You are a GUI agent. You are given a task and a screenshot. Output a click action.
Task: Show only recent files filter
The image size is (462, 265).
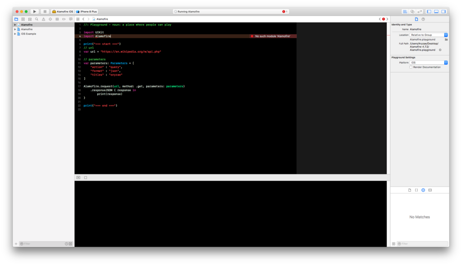67,244
